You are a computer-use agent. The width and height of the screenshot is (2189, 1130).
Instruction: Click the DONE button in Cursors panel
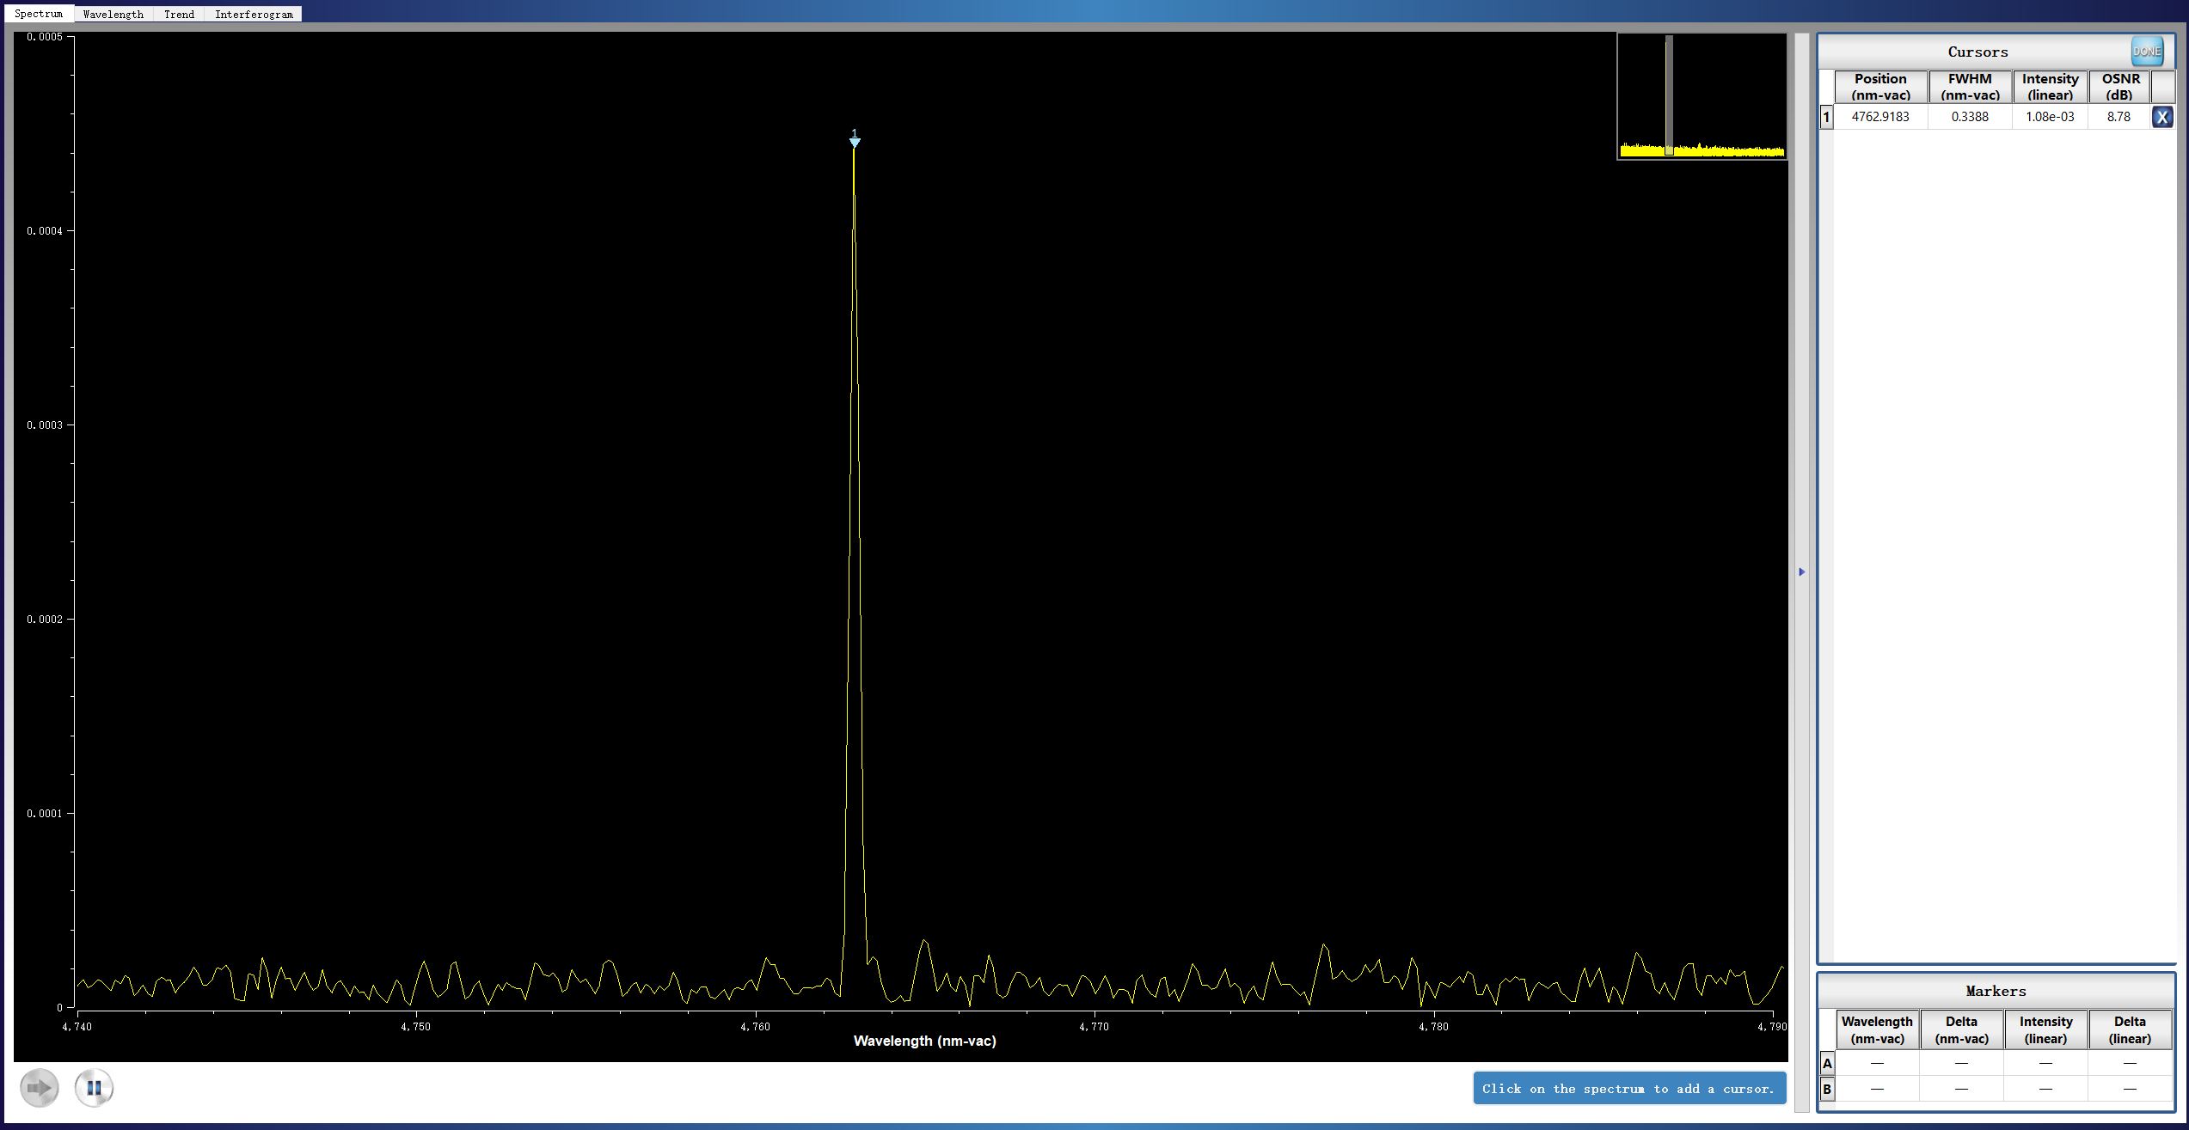coord(2146,52)
